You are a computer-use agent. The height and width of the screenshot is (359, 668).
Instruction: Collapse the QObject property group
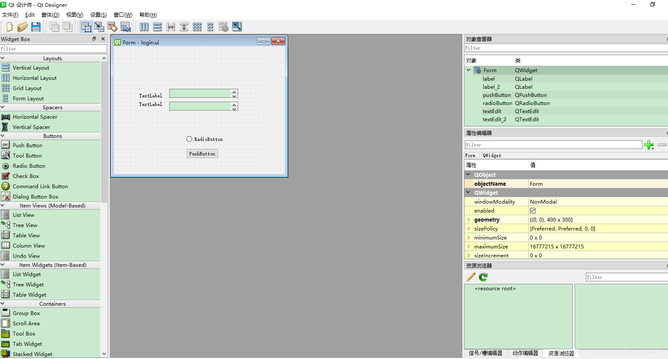point(468,175)
